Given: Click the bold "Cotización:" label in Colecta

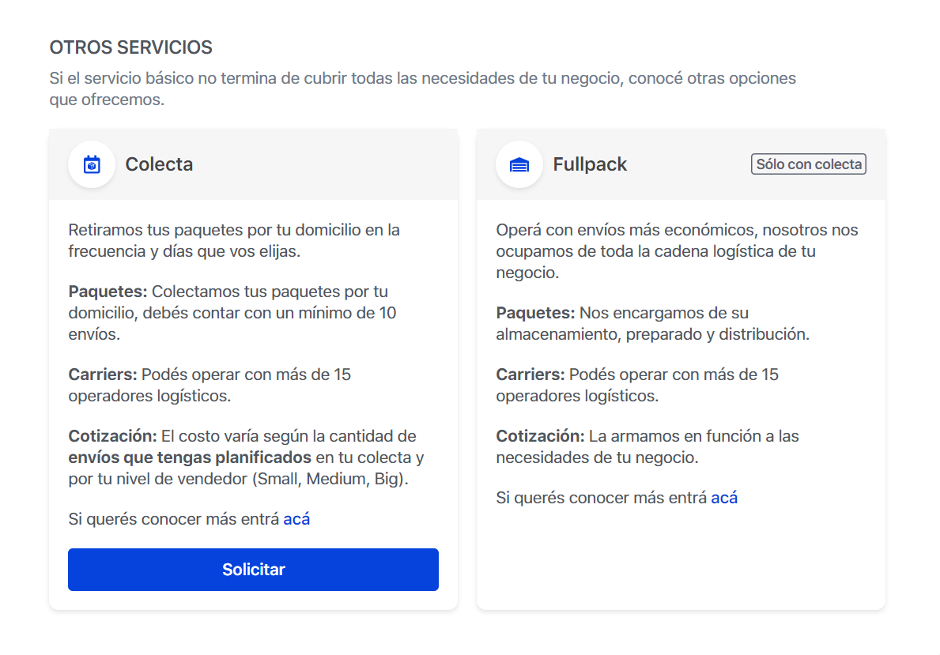Looking at the screenshot, I should click(x=113, y=436).
